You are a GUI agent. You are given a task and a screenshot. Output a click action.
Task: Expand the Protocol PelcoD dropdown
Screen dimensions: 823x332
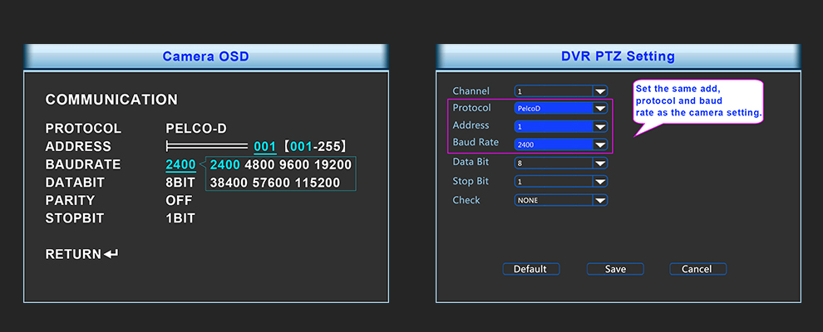point(599,108)
